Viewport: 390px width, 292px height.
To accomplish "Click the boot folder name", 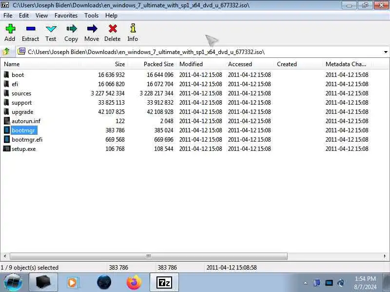I will tap(18, 75).
